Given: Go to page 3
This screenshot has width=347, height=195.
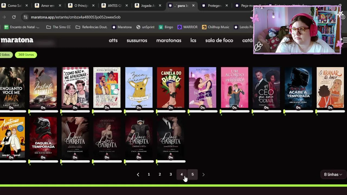Looking at the screenshot, I should (x=171, y=174).
